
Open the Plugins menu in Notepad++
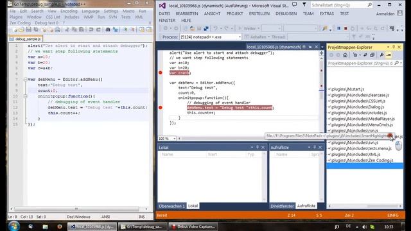click(x=16, y=17)
